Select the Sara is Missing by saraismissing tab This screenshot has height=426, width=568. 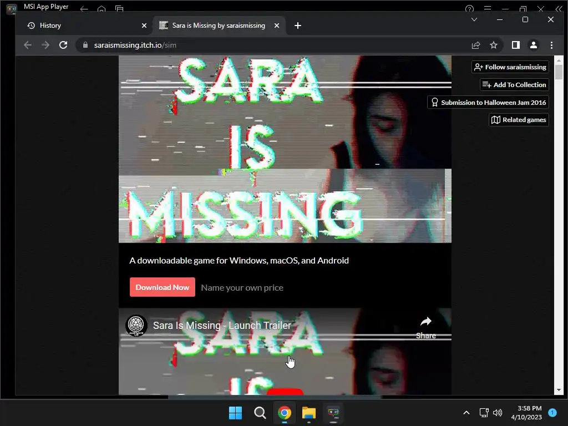(x=219, y=26)
